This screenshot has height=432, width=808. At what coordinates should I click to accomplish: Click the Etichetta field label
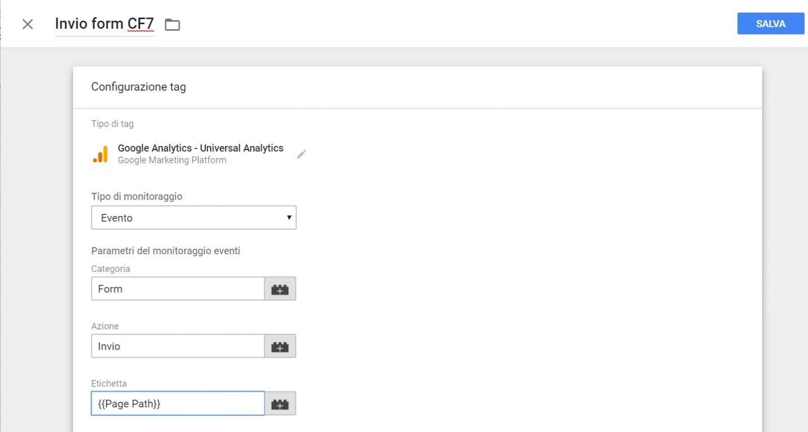109,384
